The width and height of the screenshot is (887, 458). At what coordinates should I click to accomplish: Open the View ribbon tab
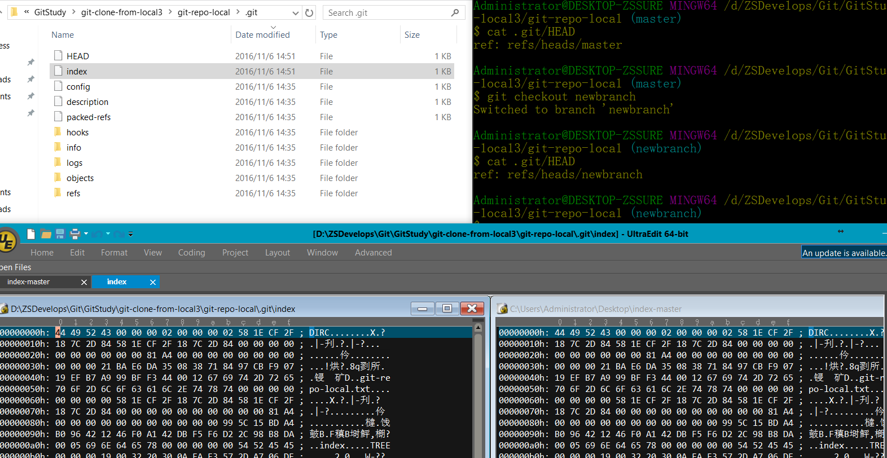153,253
